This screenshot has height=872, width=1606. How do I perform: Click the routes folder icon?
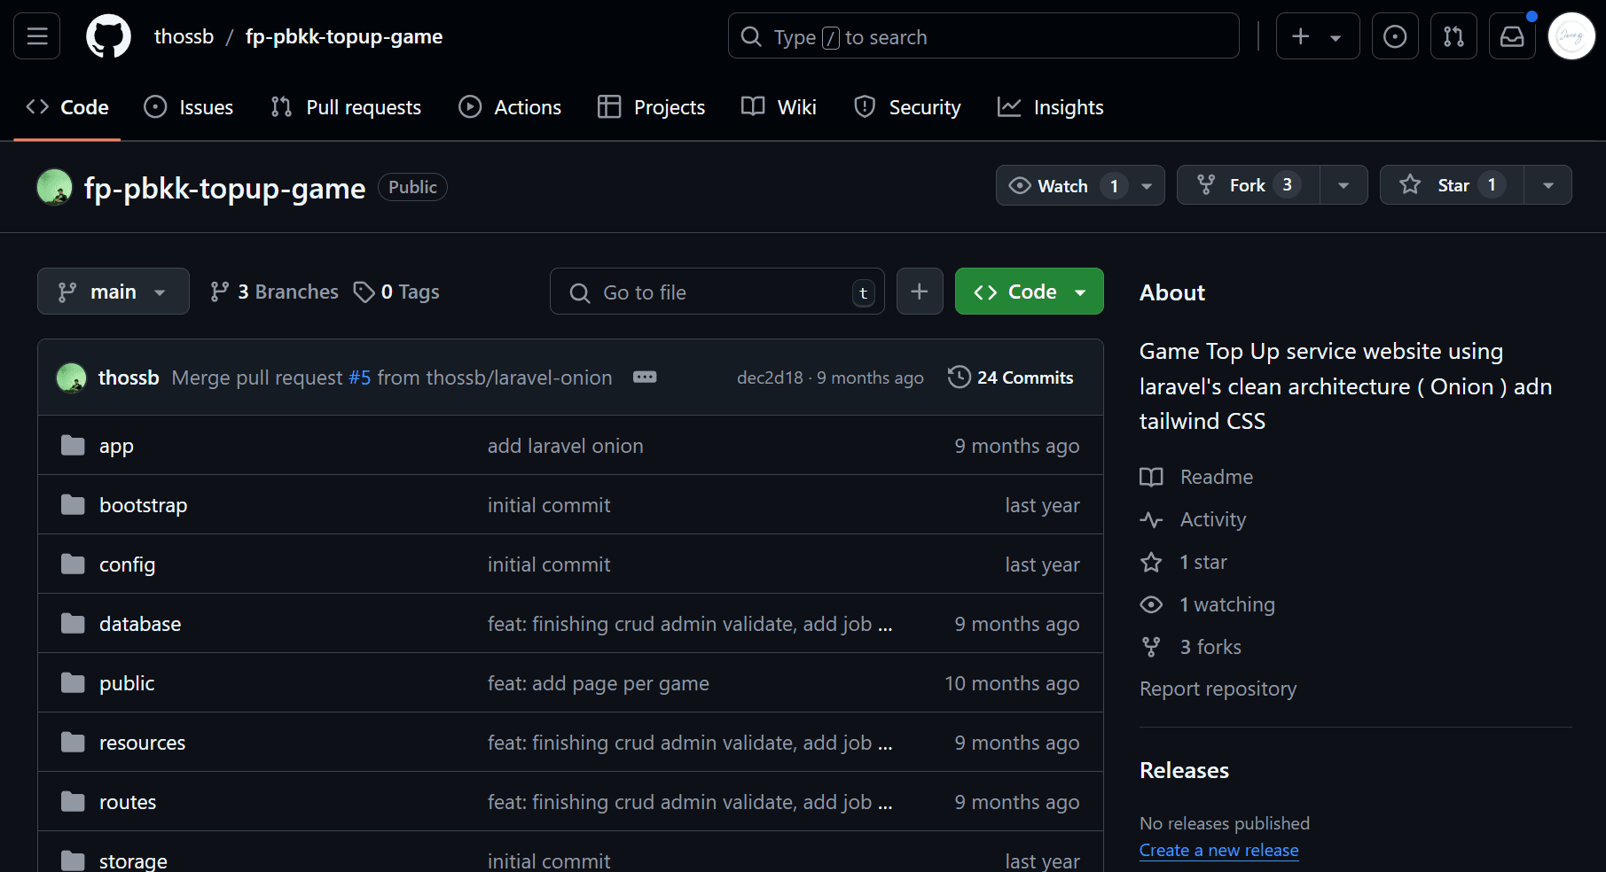click(x=73, y=801)
